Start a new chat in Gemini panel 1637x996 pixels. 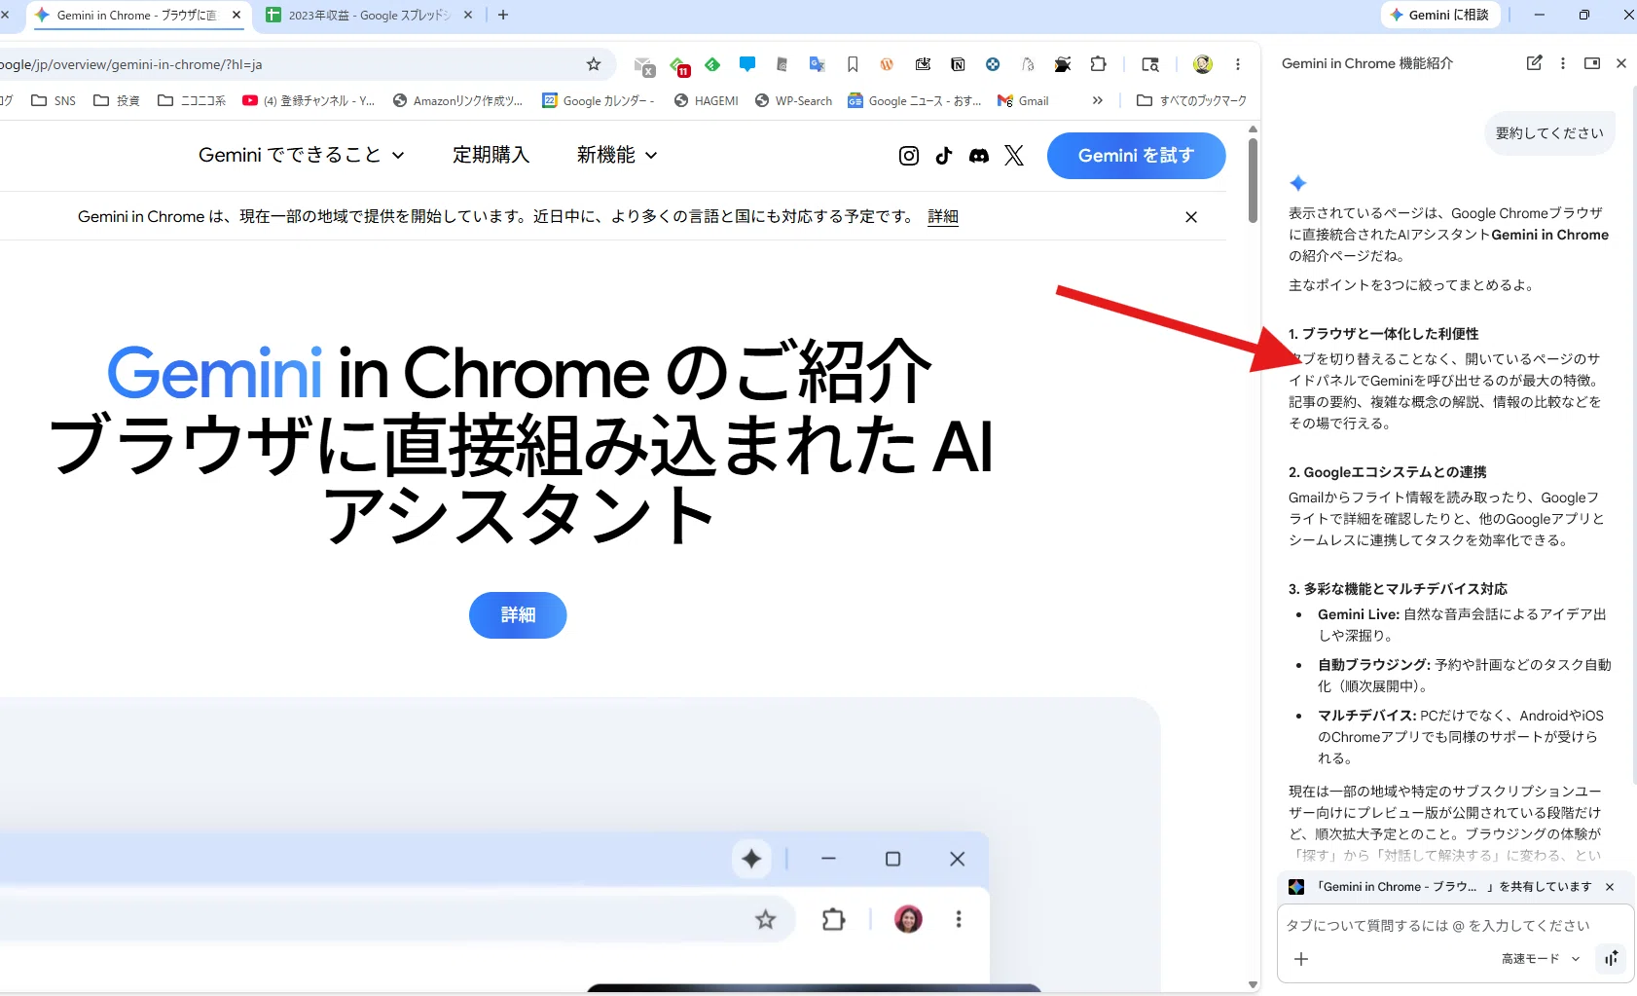pyautogui.click(x=1535, y=63)
